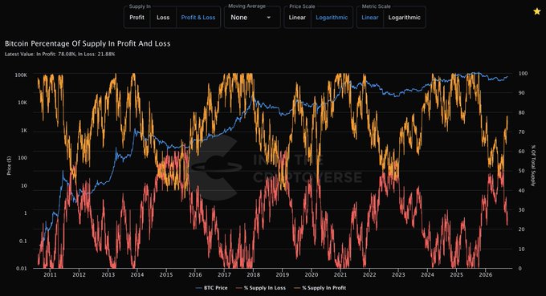Select Profit & Loss supply option
546x296 pixels.
pyautogui.click(x=198, y=18)
